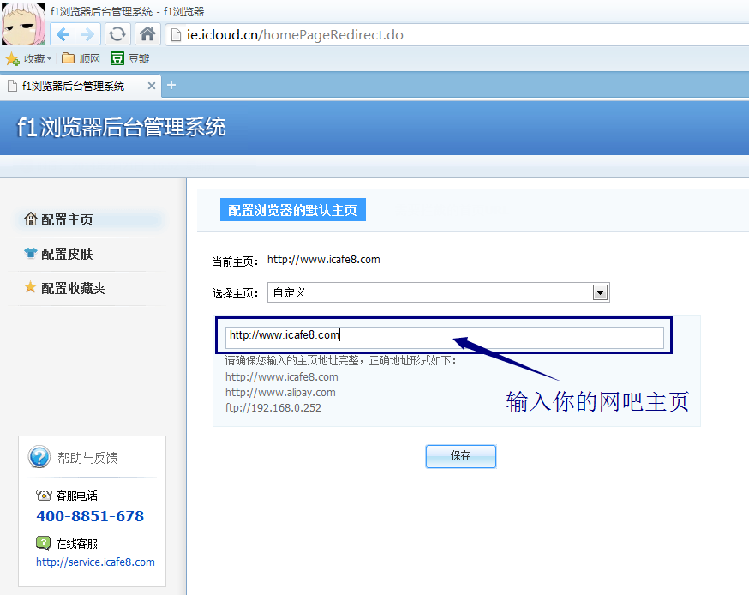Image resolution: width=749 pixels, height=595 pixels.
Task: Open the http://service.icafe8.com link
Action: [95, 562]
